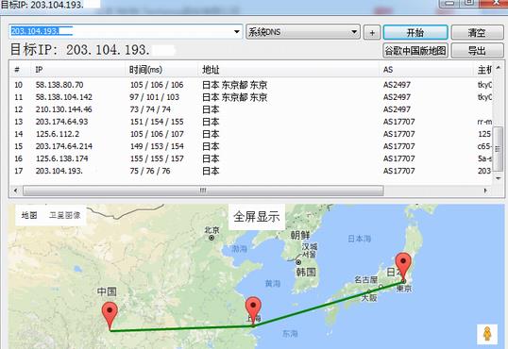Click the horizontal scroll right arrow

485,191
